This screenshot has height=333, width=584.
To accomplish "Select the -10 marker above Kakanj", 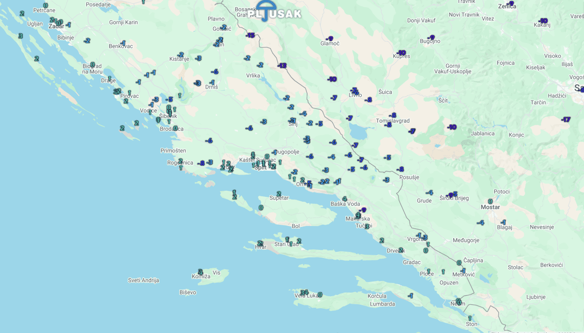I will pos(543,21).
